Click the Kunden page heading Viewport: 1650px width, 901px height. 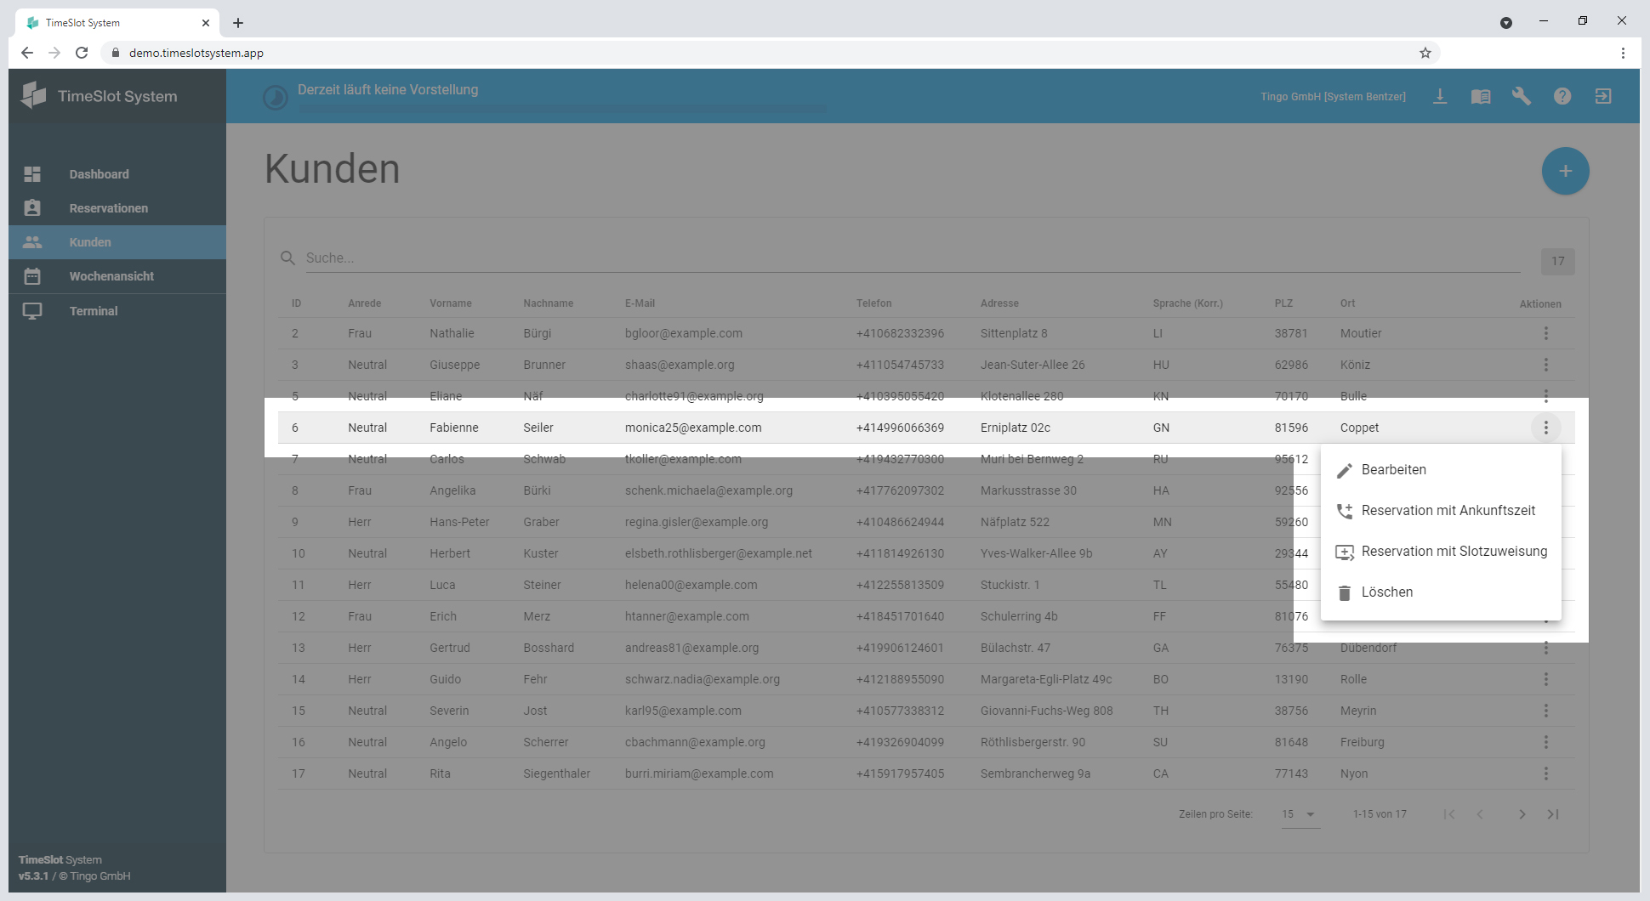(x=332, y=169)
